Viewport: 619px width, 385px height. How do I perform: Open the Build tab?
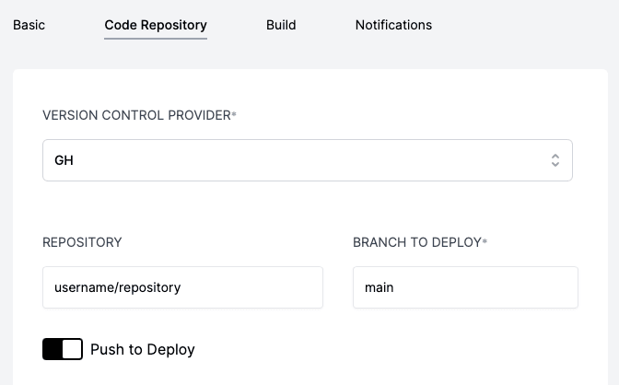click(x=281, y=25)
